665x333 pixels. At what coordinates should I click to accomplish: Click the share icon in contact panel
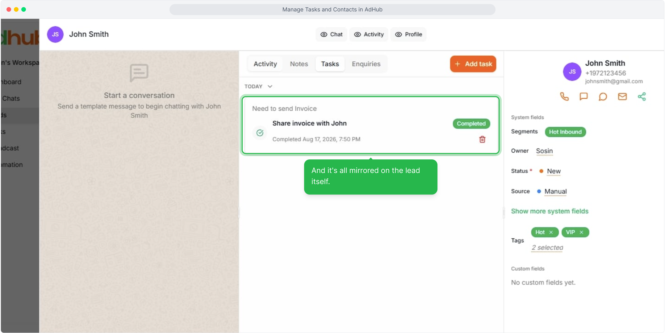[642, 97]
